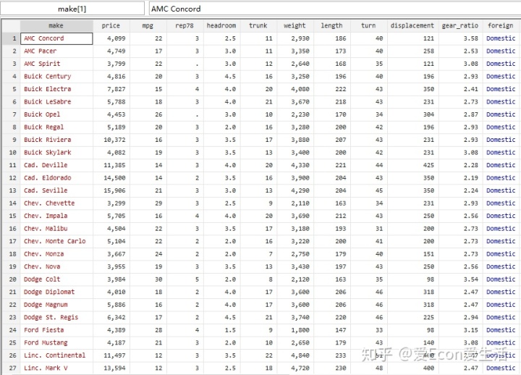The image size is (521, 375).
Task: Select row number 12 header
Action: click(x=12, y=178)
